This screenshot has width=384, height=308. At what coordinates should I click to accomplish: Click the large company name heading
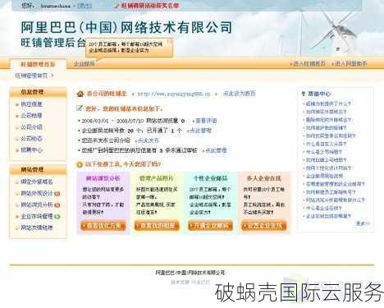(x=126, y=27)
